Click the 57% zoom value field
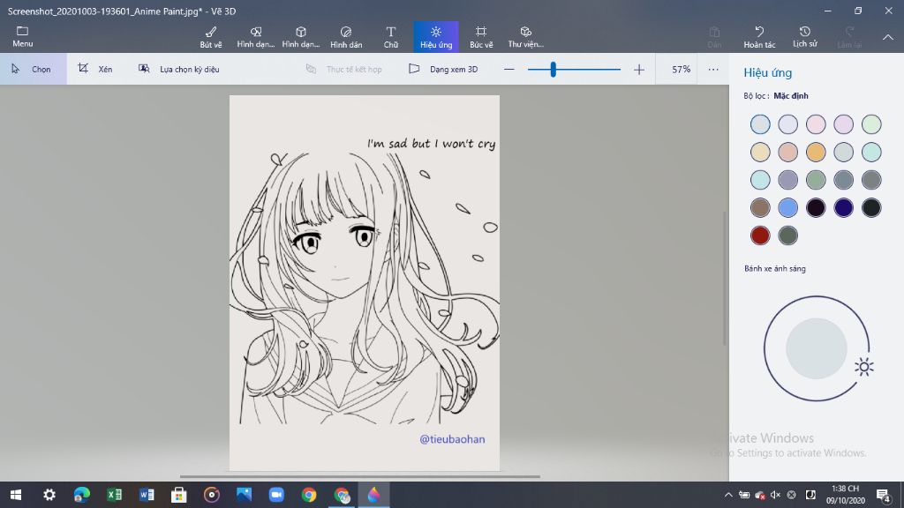 click(x=681, y=69)
